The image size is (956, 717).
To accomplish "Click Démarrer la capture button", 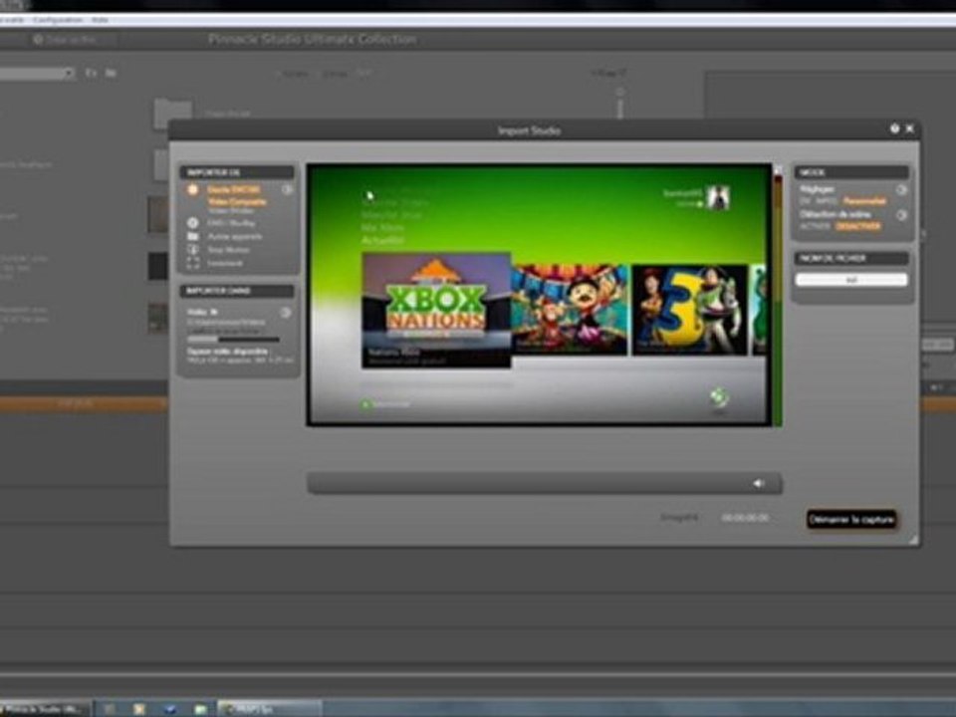I will click(851, 520).
